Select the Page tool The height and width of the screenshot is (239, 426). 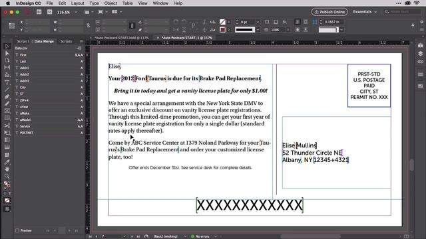click(x=7, y=60)
